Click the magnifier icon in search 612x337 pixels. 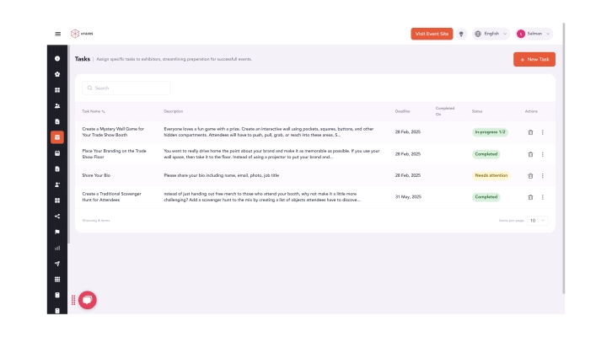click(x=89, y=88)
